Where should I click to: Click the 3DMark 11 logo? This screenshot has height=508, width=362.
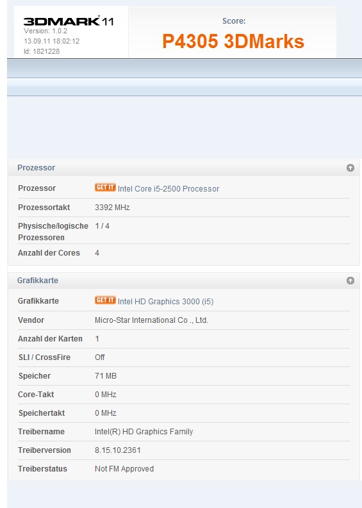click(69, 21)
